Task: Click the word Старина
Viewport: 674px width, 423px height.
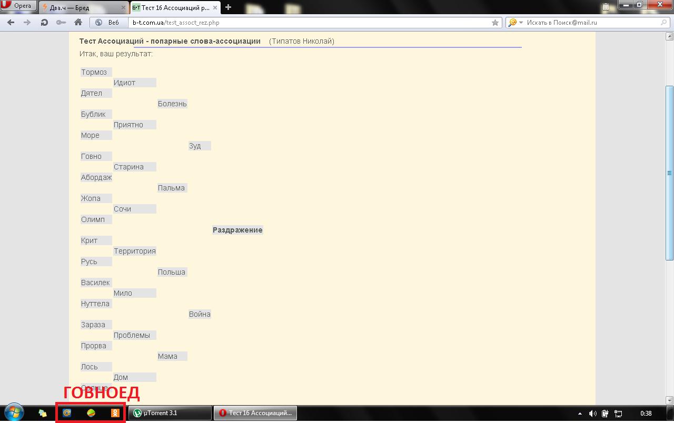Action: coord(128,167)
